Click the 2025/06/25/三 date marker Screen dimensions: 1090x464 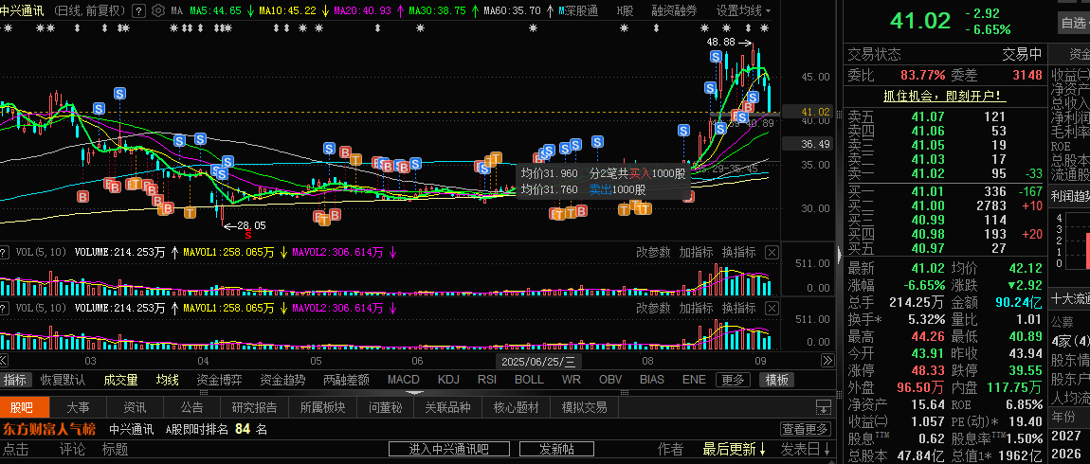(538, 361)
